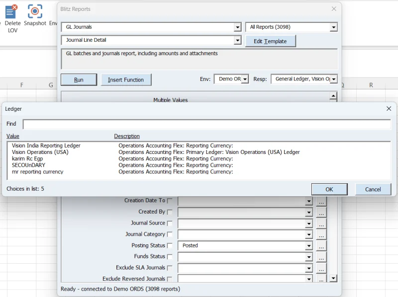Viewport: 398px width, 297px height.
Task: Open the Env Demo OR dropdown
Action: tap(245, 79)
